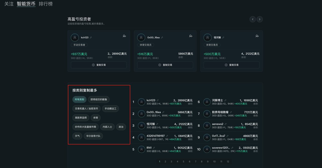Open aenews2 trader in ranking list
This screenshot has height=168, width=322.
pyautogui.click(x=217, y=124)
